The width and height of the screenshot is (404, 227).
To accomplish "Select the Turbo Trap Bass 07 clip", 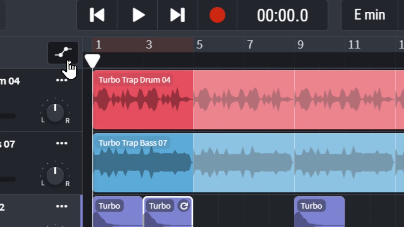I will [143, 163].
